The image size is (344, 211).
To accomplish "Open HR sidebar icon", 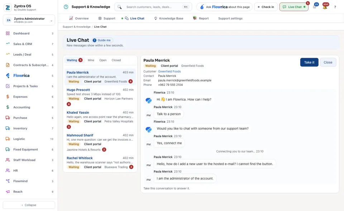I will [8, 170].
